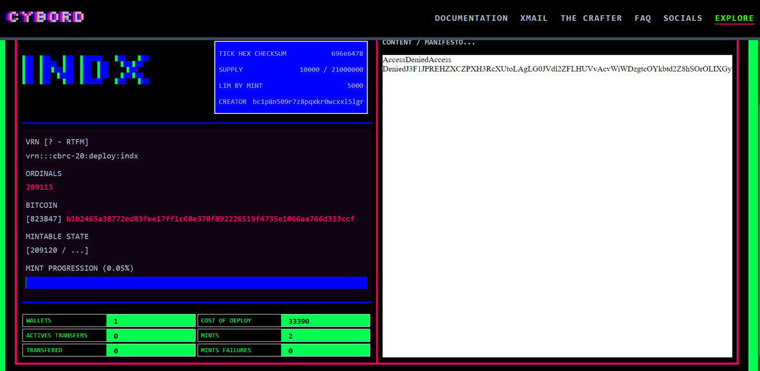
Task: Click the VRN [? - RTFM] label
Action: (x=57, y=142)
